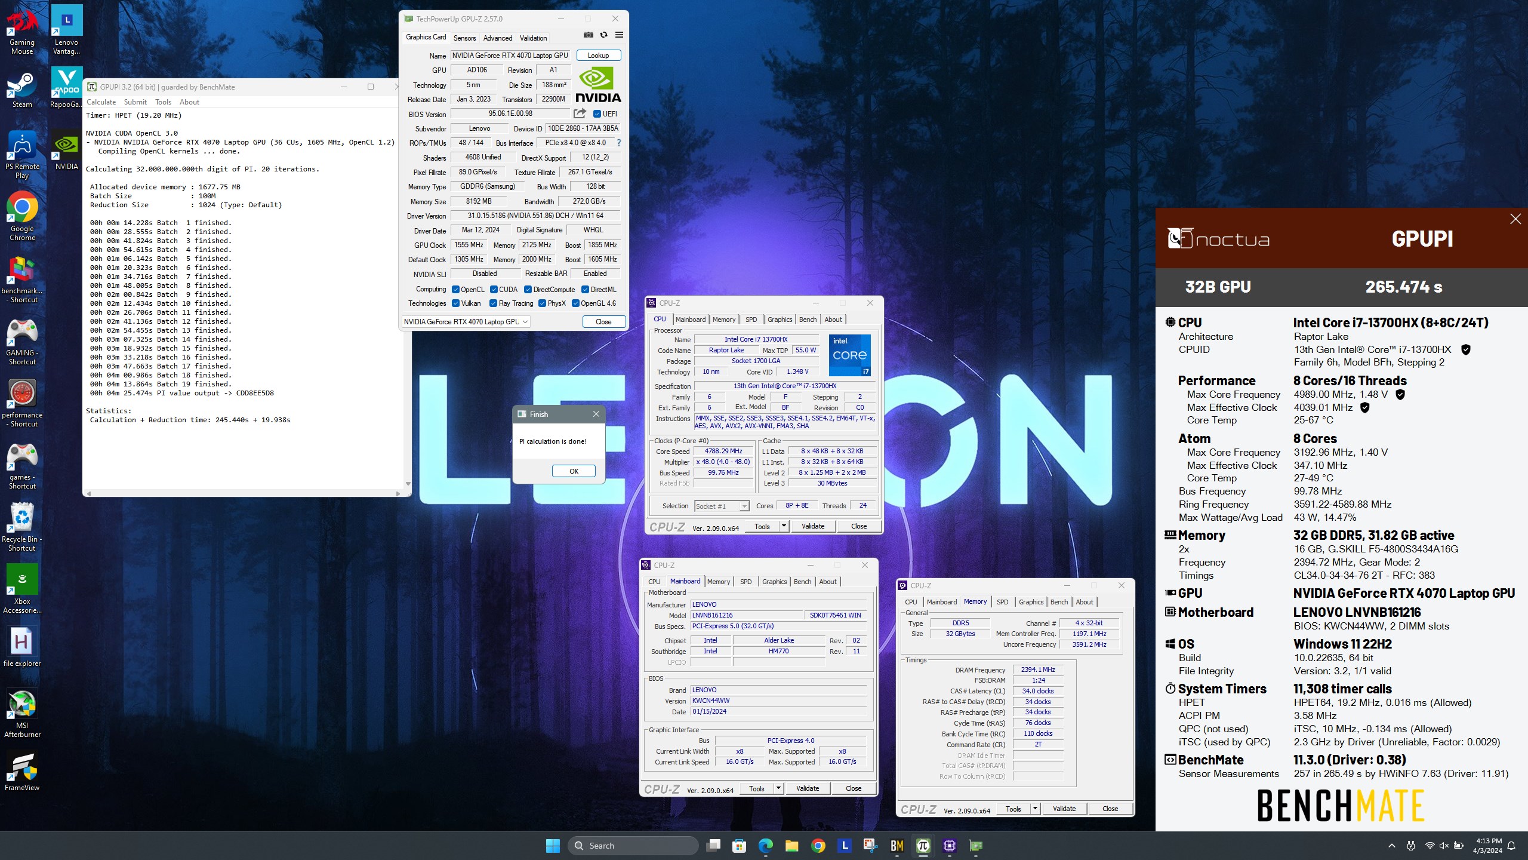Click taskbar Search box
This screenshot has width=1528, height=860.
634,846
